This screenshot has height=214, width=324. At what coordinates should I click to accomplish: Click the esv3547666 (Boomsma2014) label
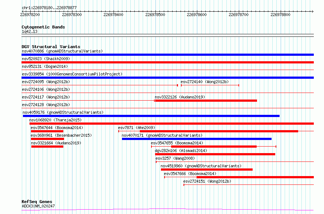(x=190, y=174)
